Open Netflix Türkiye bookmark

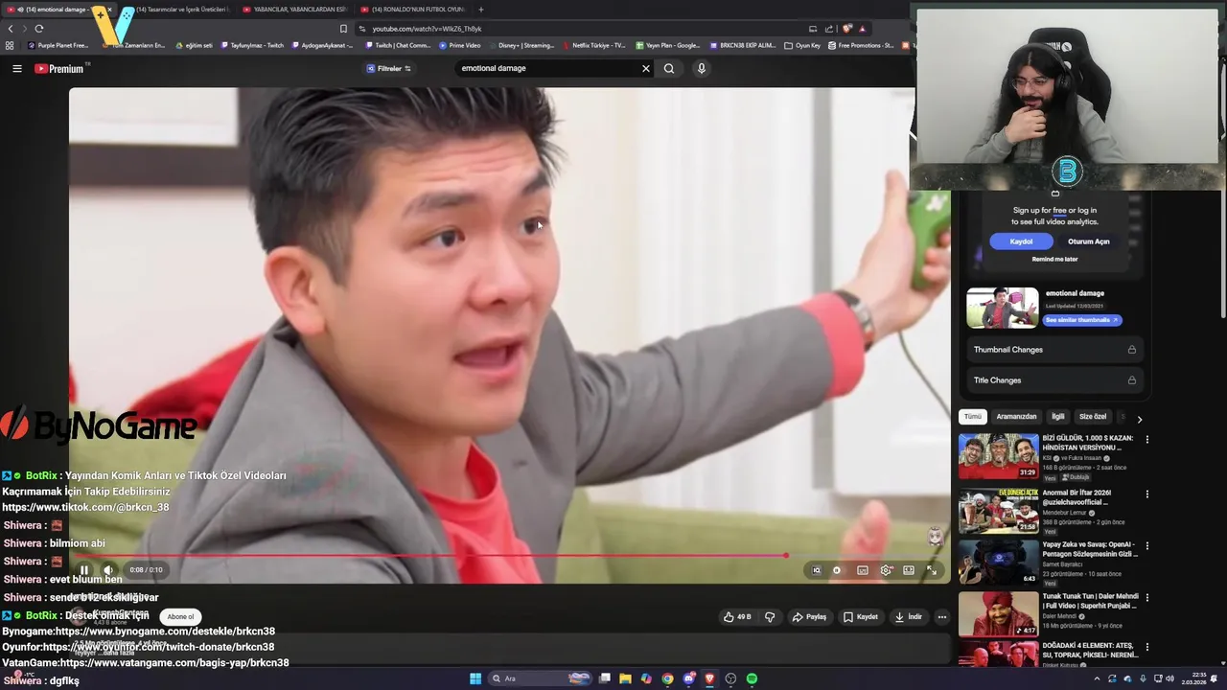[594, 45]
